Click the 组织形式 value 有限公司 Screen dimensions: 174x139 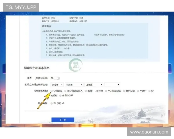click(83, 21)
